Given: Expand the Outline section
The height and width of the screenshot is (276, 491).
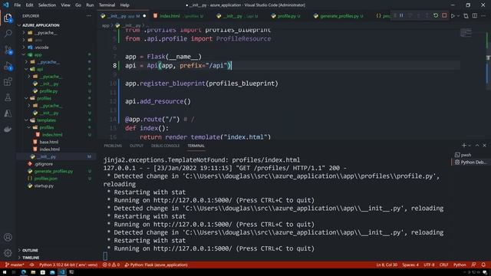Looking at the screenshot, I should 30,251.
